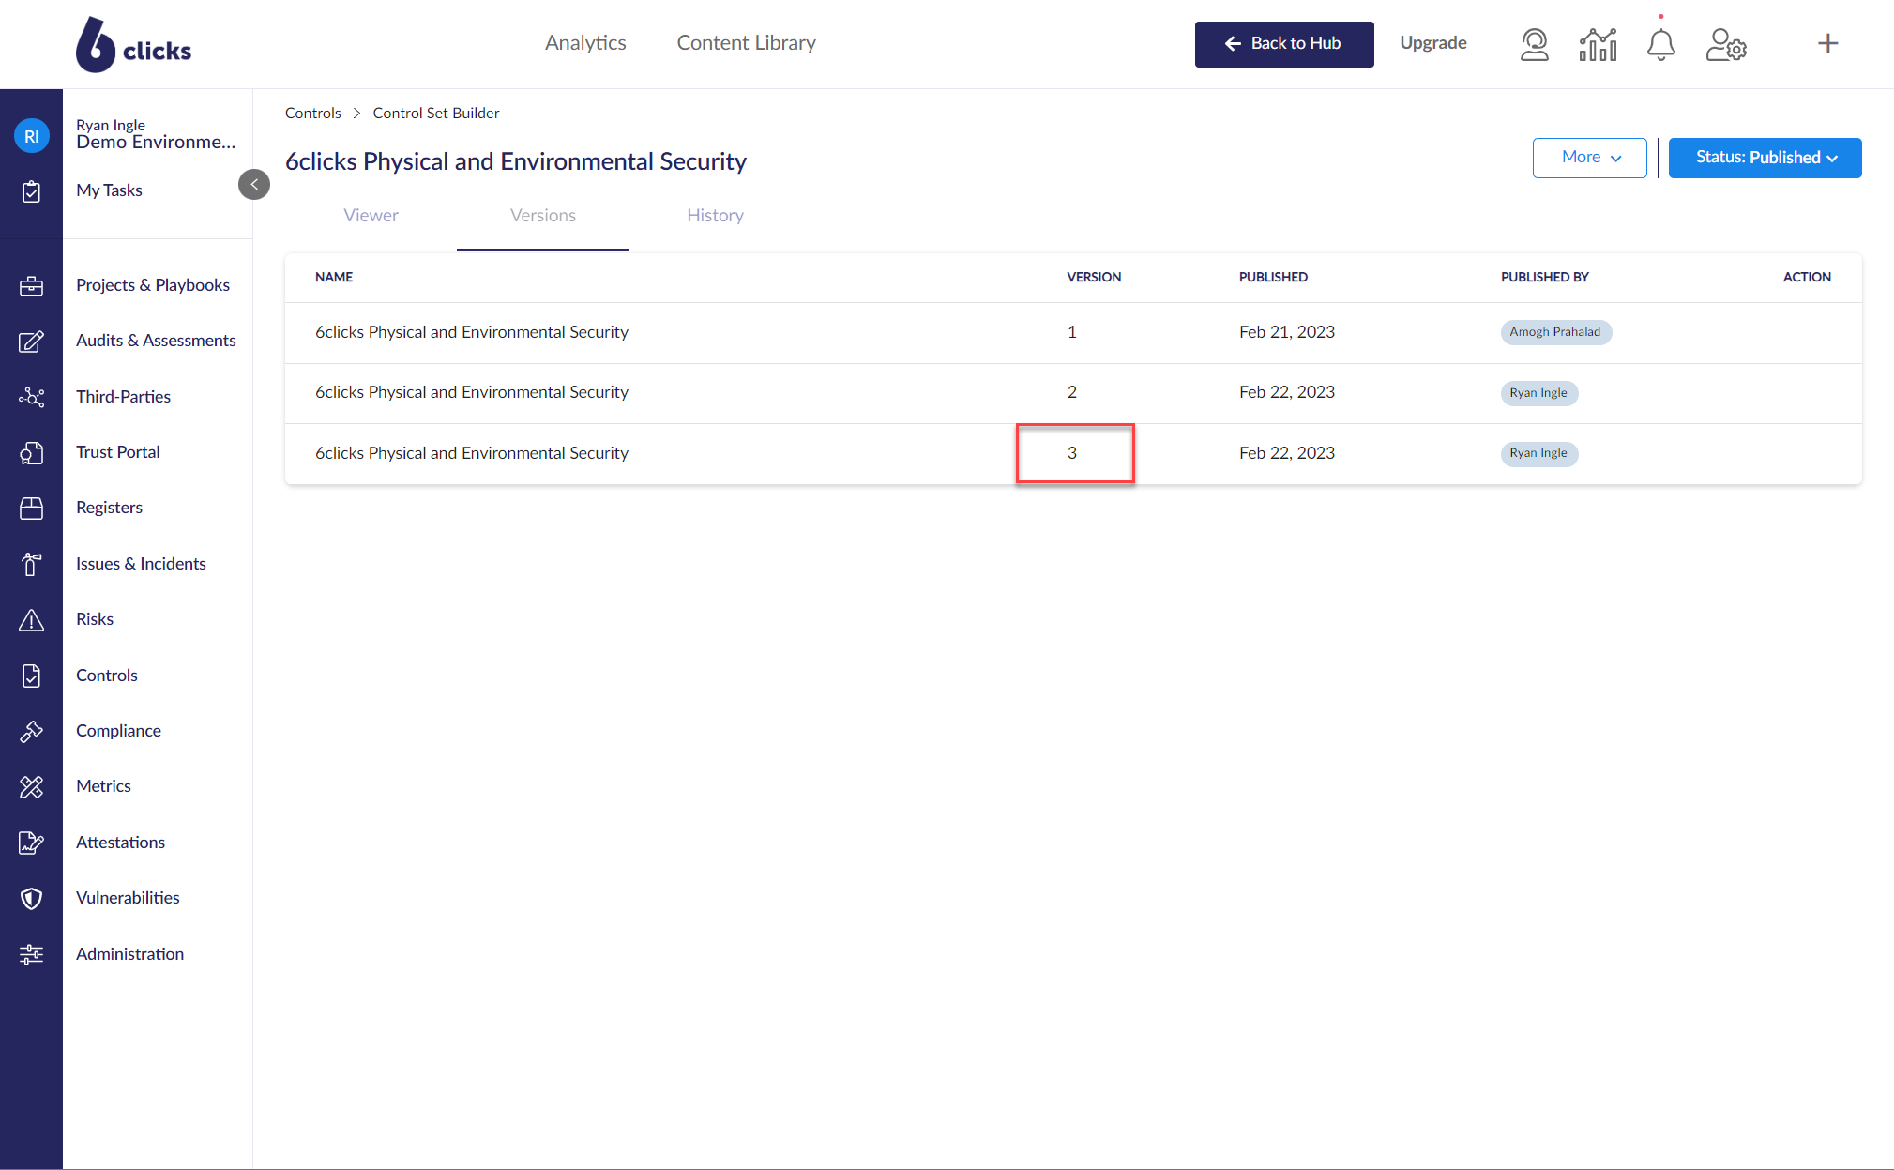The width and height of the screenshot is (1894, 1170).
Task: Click the VERSION column header
Action: (1094, 277)
